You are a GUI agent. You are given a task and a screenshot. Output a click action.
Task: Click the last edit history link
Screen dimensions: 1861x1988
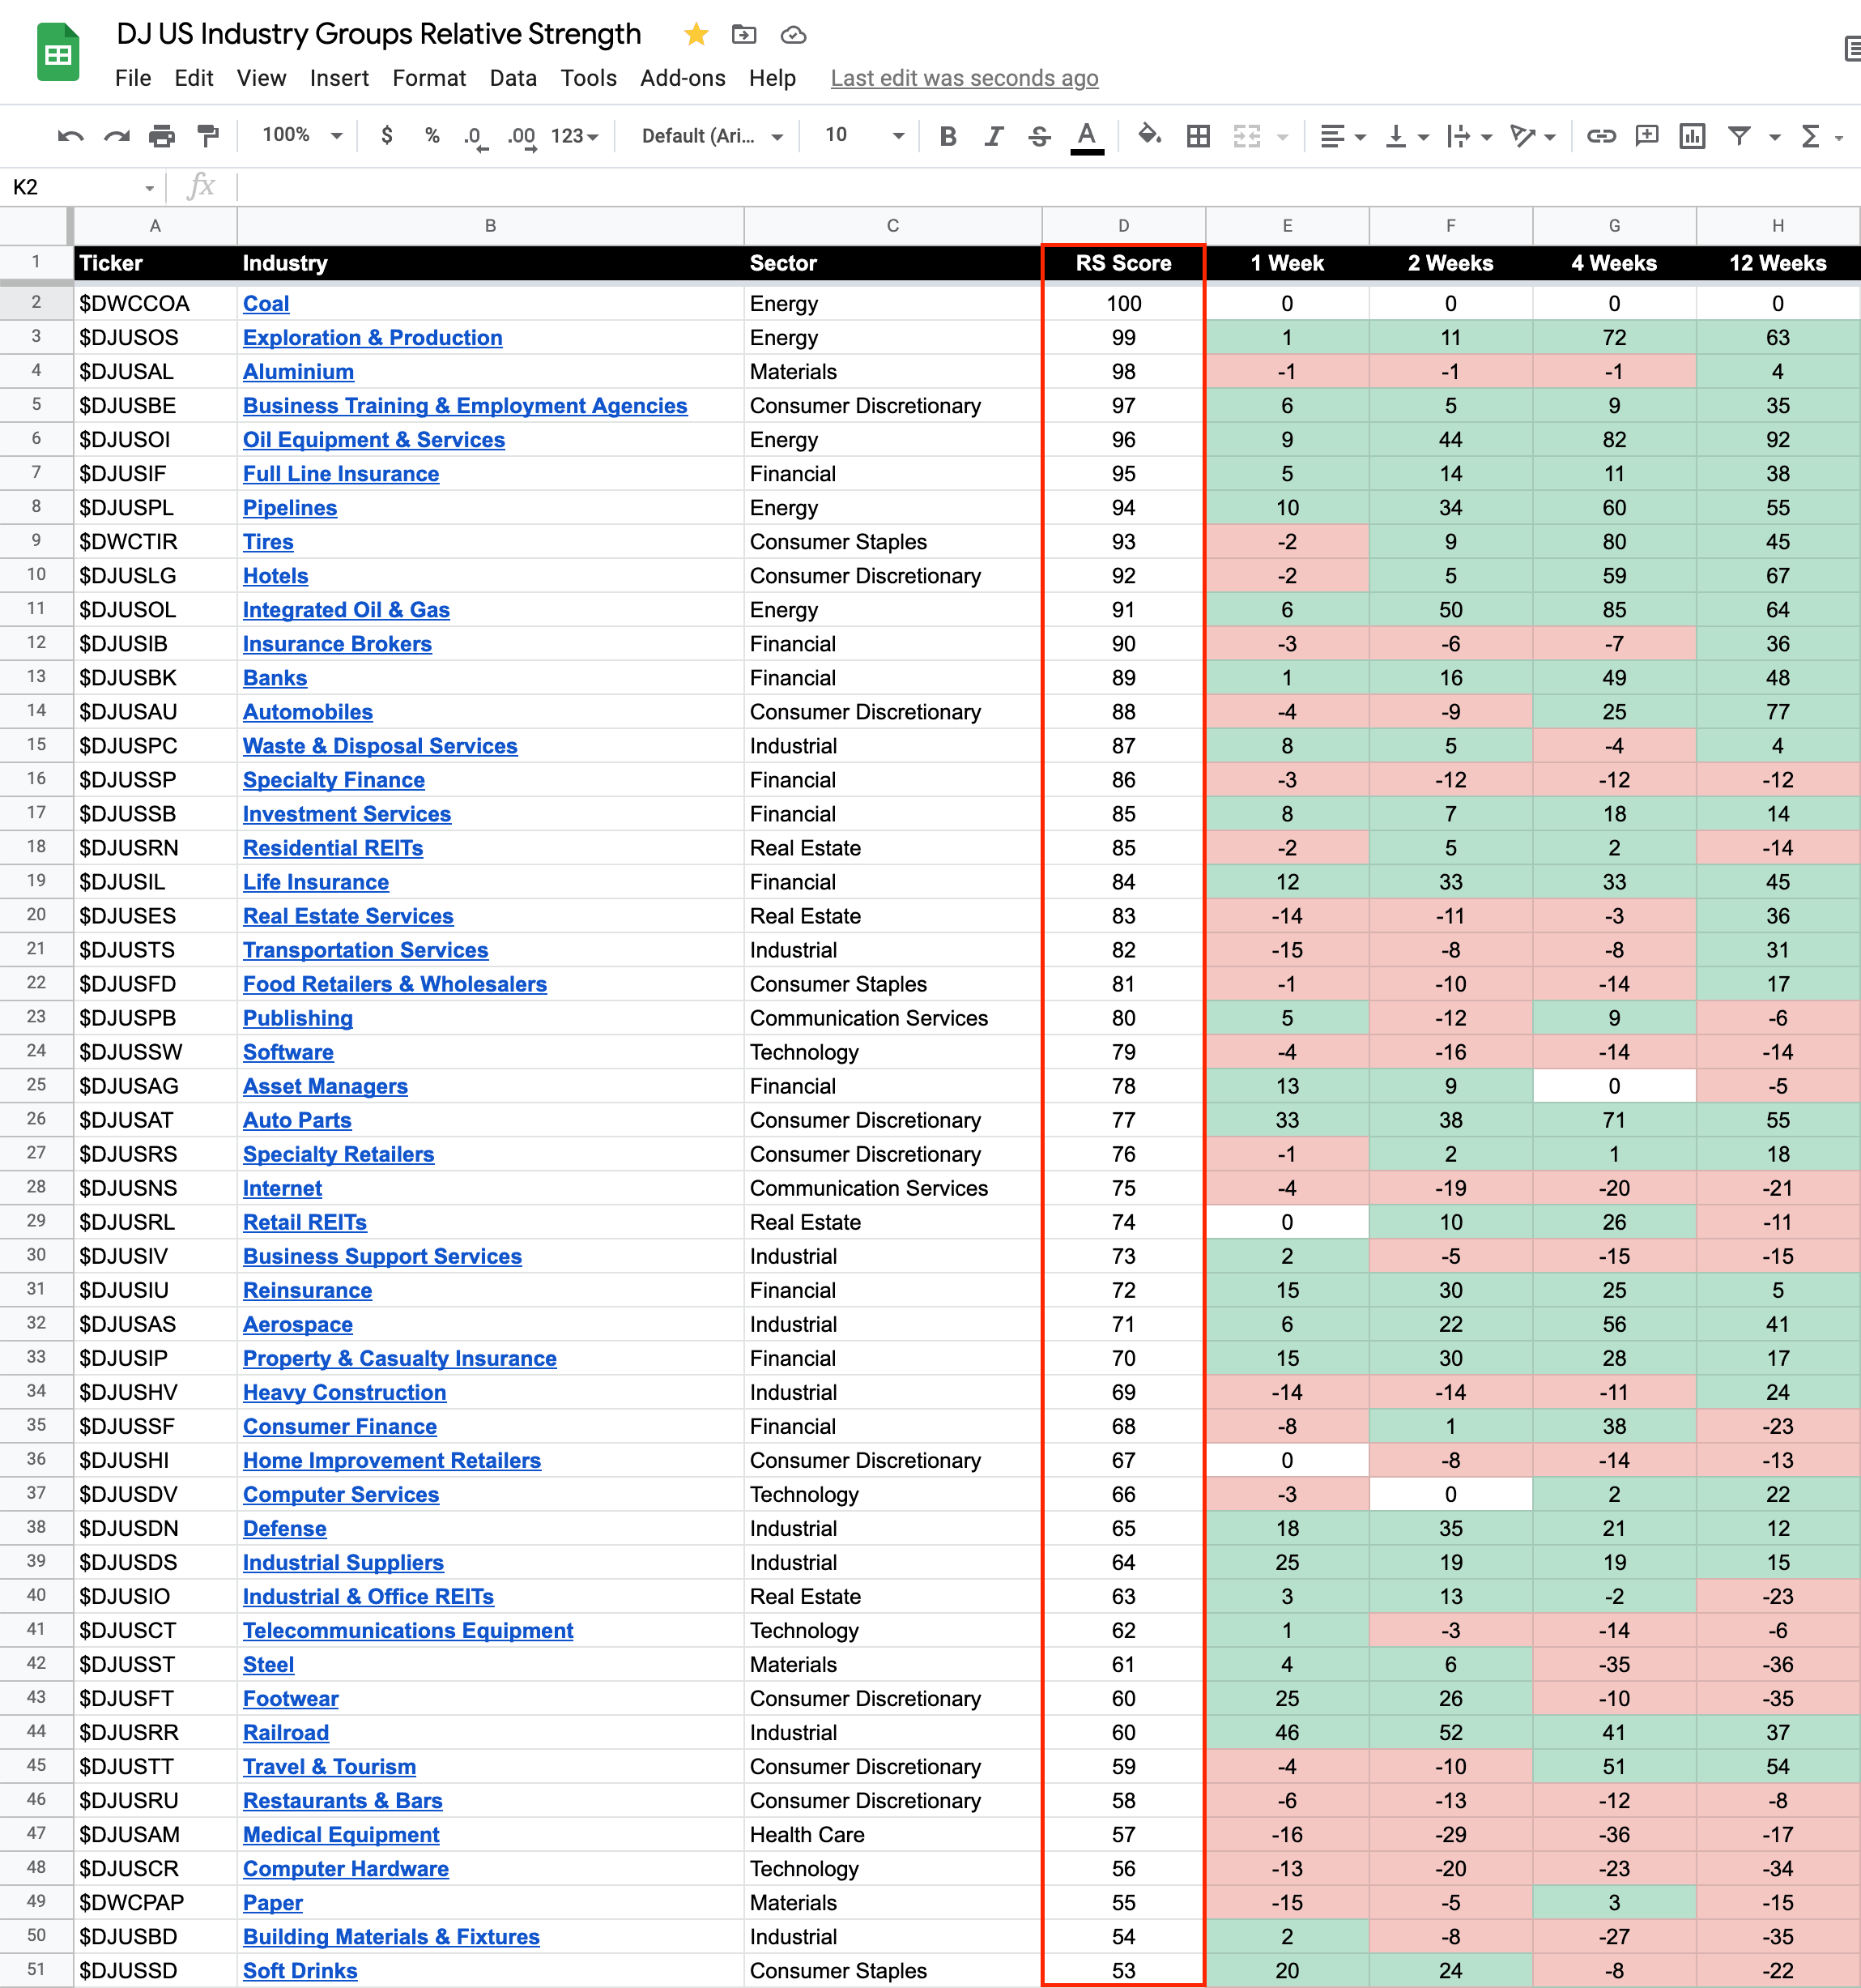(964, 78)
